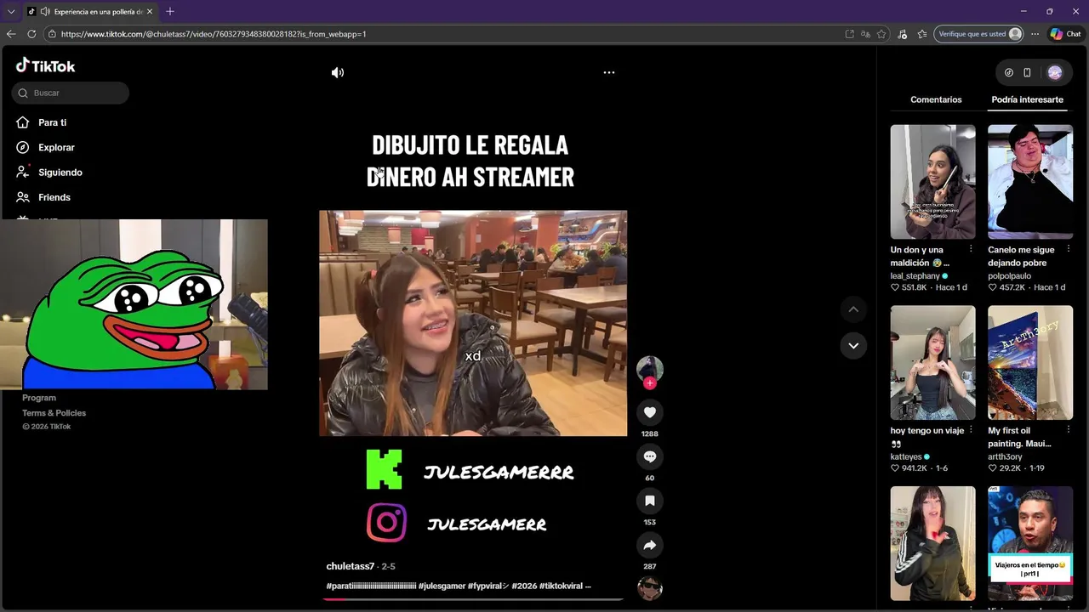
Task: Click the main video player
Action: coord(473,323)
